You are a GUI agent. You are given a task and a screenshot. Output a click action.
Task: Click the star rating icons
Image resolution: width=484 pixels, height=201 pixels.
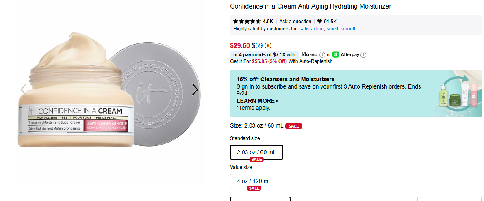click(247, 22)
